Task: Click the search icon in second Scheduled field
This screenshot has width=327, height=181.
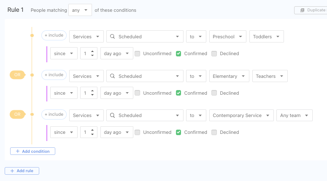Action: 112,76
